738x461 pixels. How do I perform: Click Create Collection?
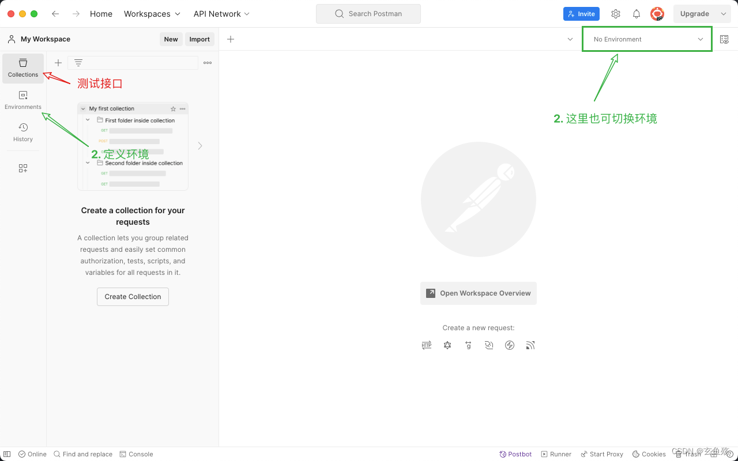point(133,297)
